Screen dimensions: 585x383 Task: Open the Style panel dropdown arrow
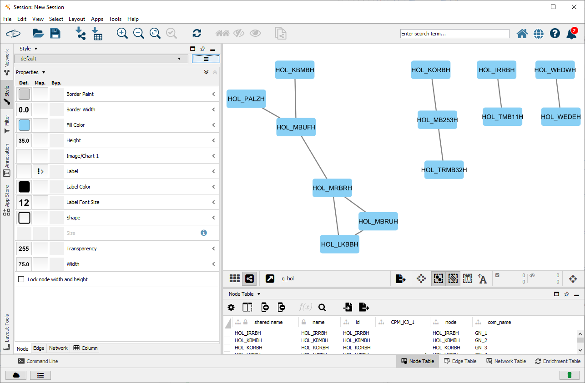tap(36, 49)
